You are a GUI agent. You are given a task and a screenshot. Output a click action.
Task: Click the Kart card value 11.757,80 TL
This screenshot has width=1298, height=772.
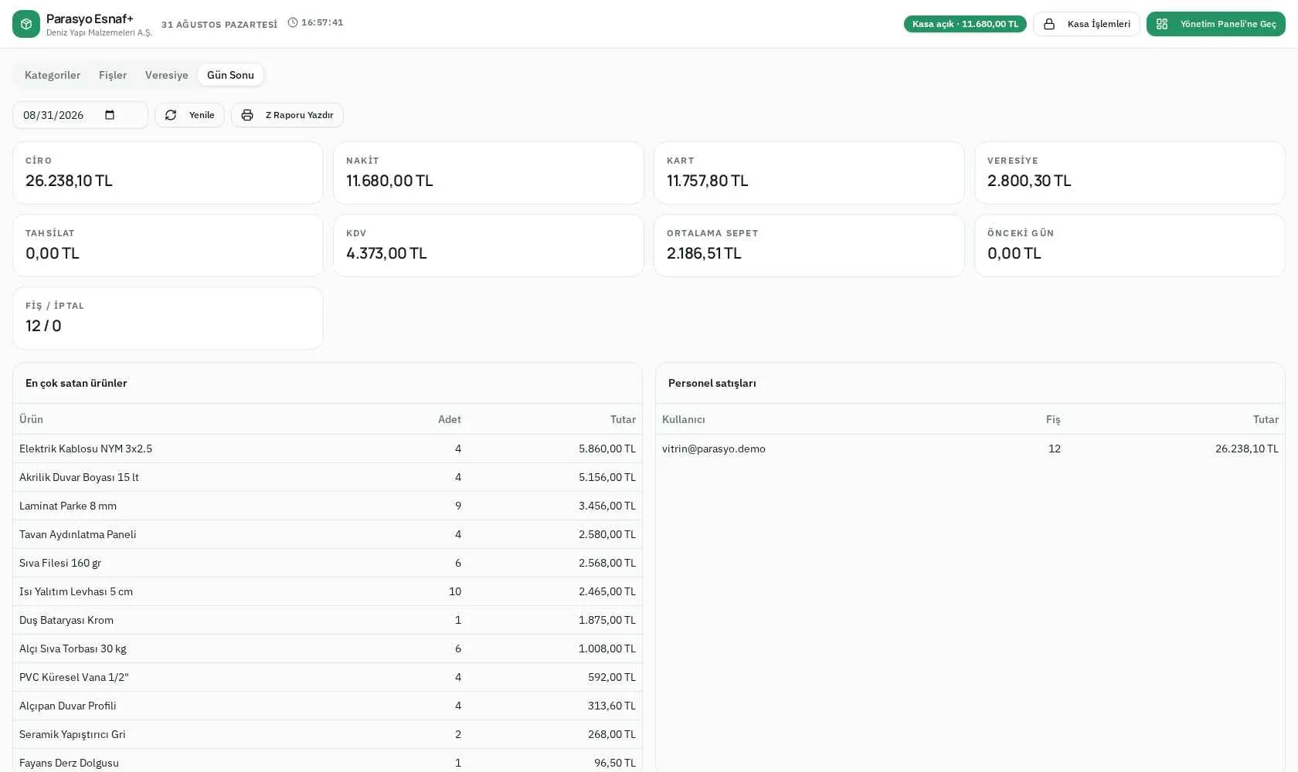(x=708, y=181)
